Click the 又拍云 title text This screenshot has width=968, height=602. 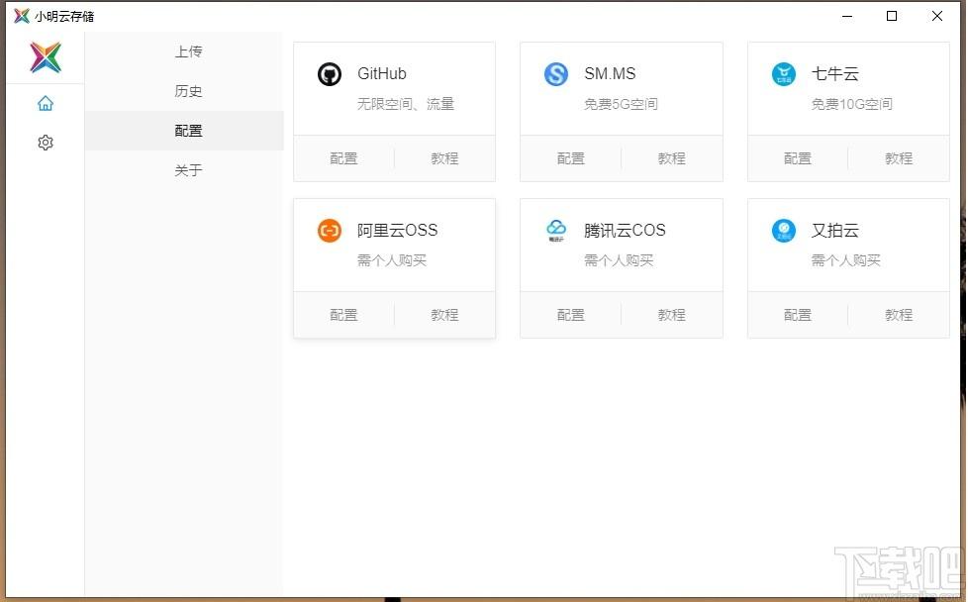(x=835, y=231)
